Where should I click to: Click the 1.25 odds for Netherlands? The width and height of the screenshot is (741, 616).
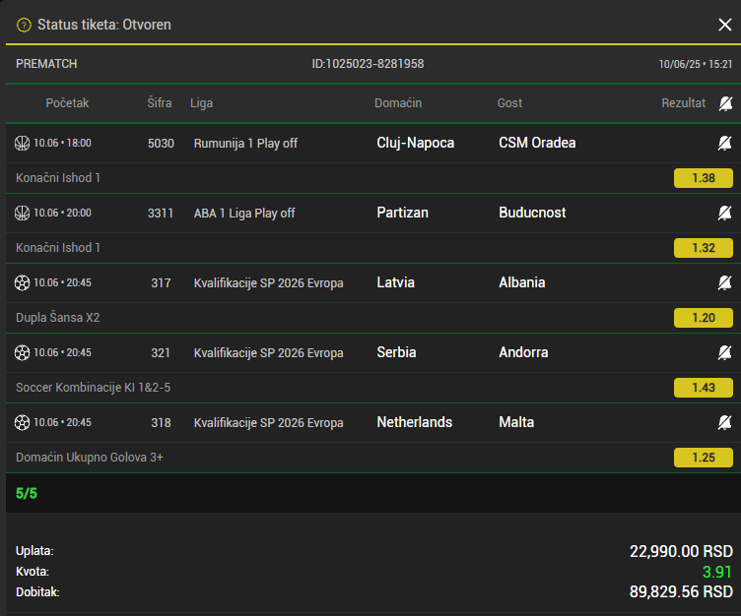704,458
